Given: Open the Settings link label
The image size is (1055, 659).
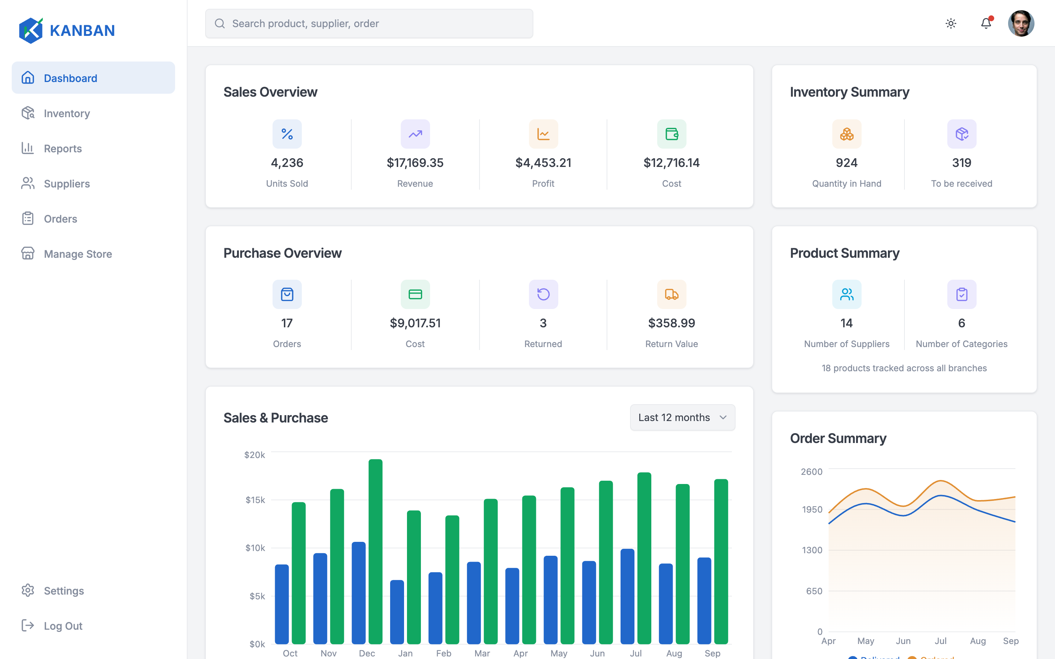Looking at the screenshot, I should click(64, 591).
